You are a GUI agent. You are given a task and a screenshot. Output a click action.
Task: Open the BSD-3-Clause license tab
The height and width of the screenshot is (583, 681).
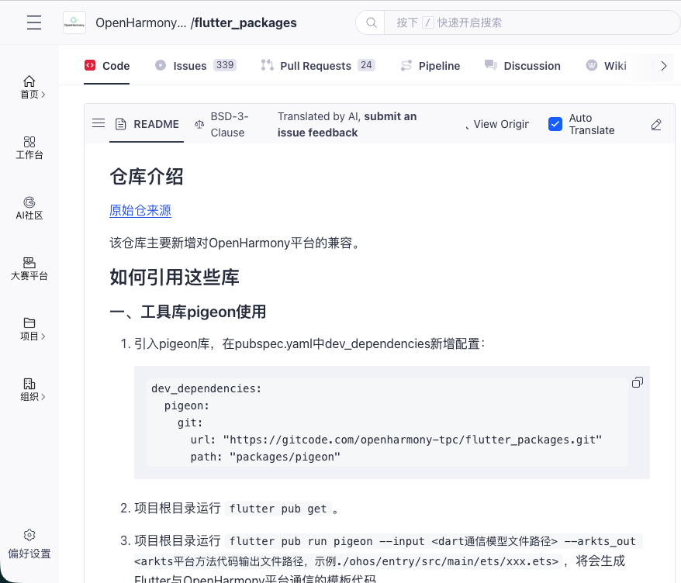pos(223,125)
